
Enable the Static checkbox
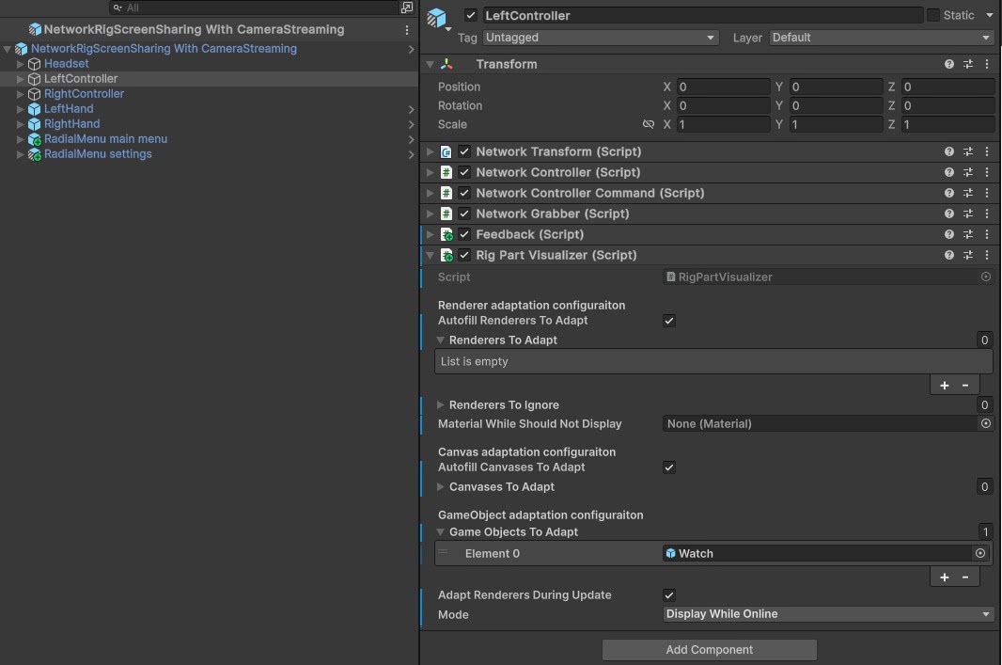click(x=933, y=15)
